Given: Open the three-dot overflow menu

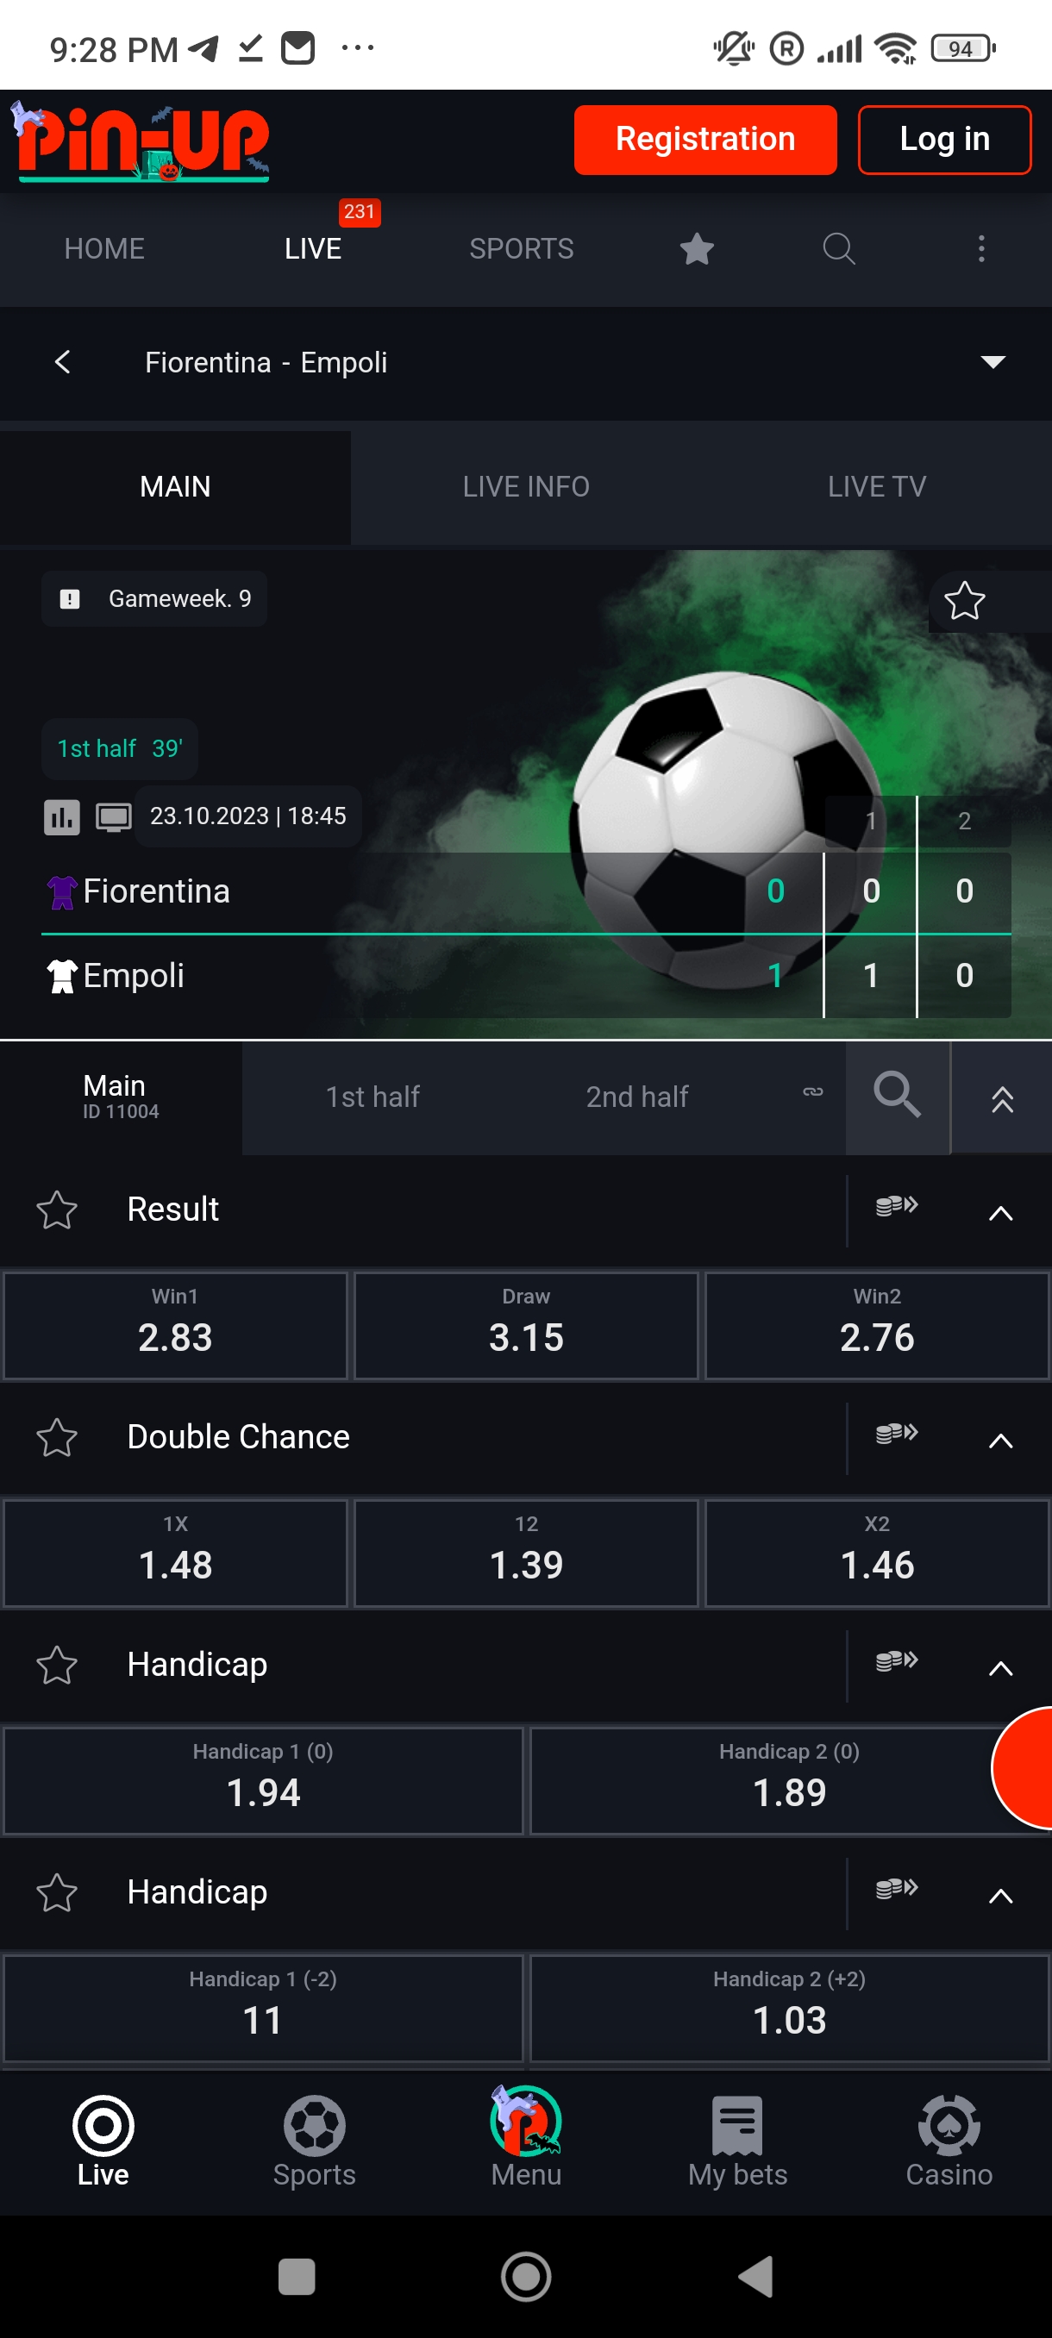Looking at the screenshot, I should pyautogui.click(x=980, y=248).
